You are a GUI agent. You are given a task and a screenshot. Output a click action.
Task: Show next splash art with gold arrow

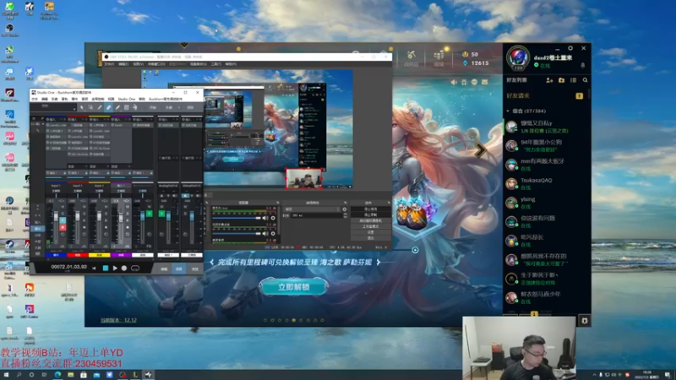pos(479,150)
